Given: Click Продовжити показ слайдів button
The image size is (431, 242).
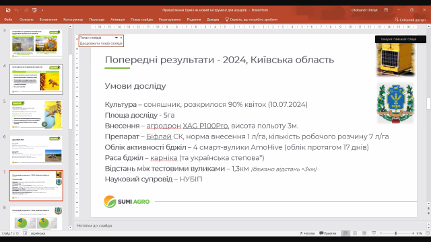Looking at the screenshot, I should click(x=101, y=43).
